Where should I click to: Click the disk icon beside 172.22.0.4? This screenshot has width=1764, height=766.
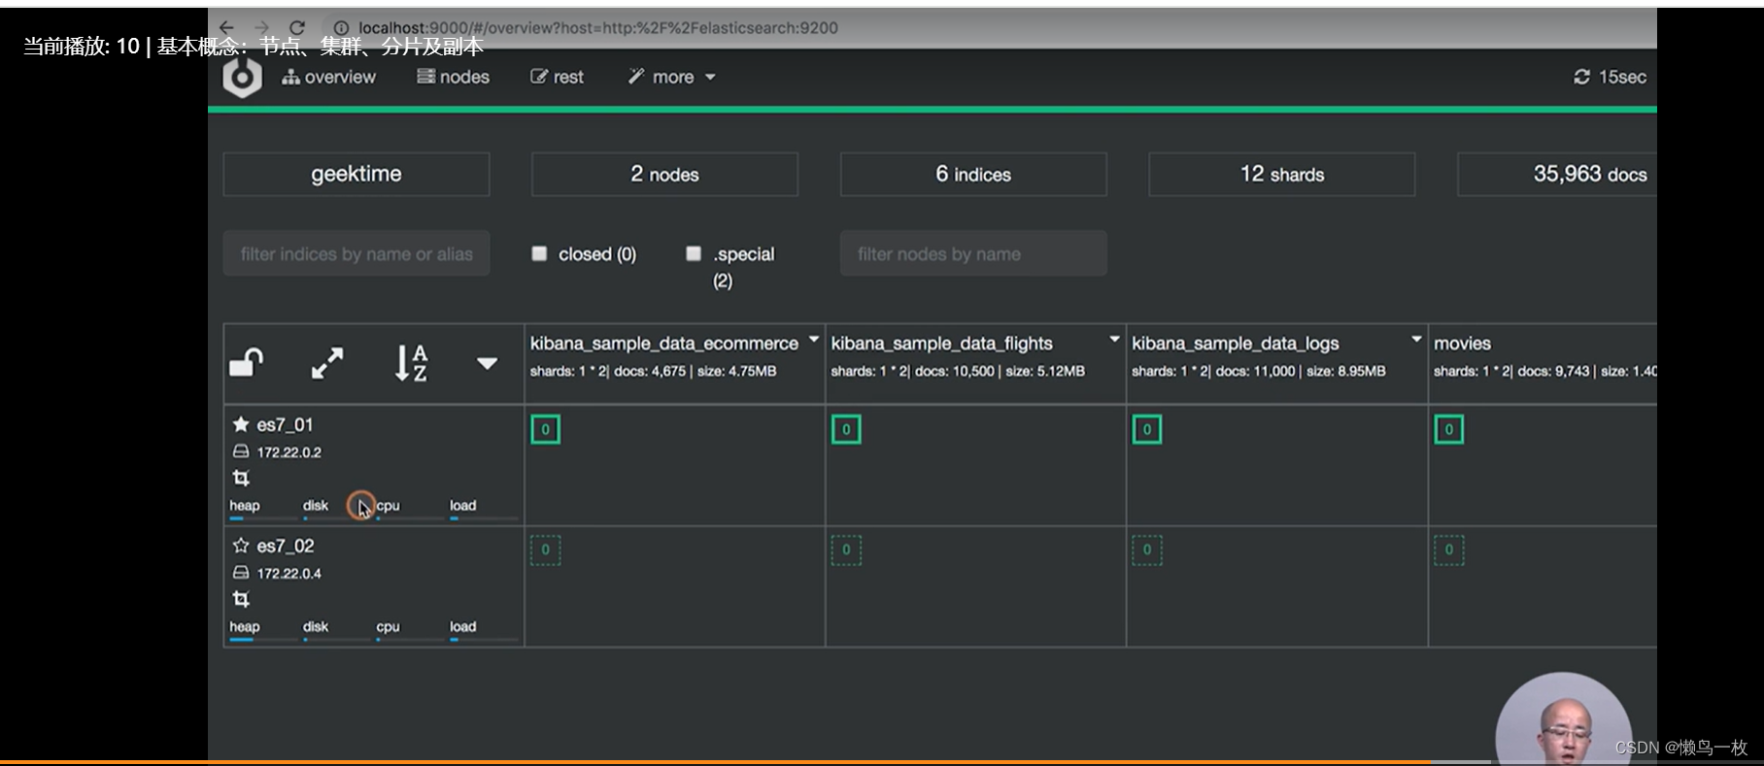[241, 573]
